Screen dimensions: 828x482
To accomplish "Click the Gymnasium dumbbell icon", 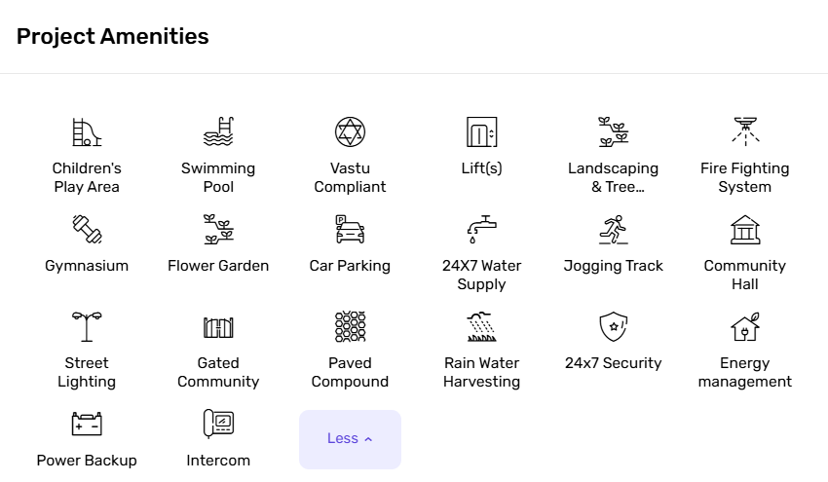I will click(x=87, y=230).
